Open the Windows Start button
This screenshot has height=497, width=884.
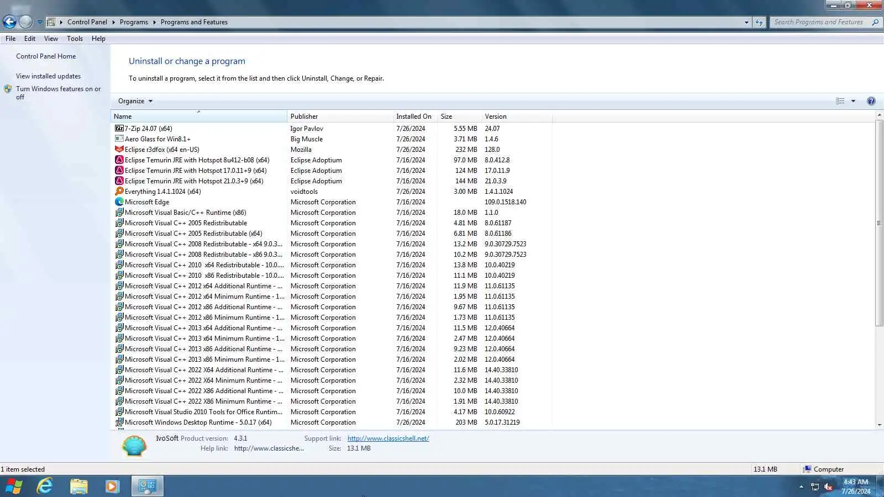[14, 486]
